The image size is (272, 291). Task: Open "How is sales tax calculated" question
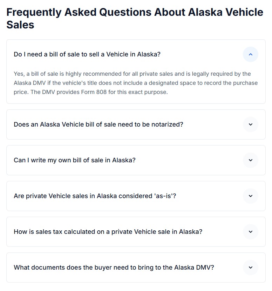pos(108,232)
